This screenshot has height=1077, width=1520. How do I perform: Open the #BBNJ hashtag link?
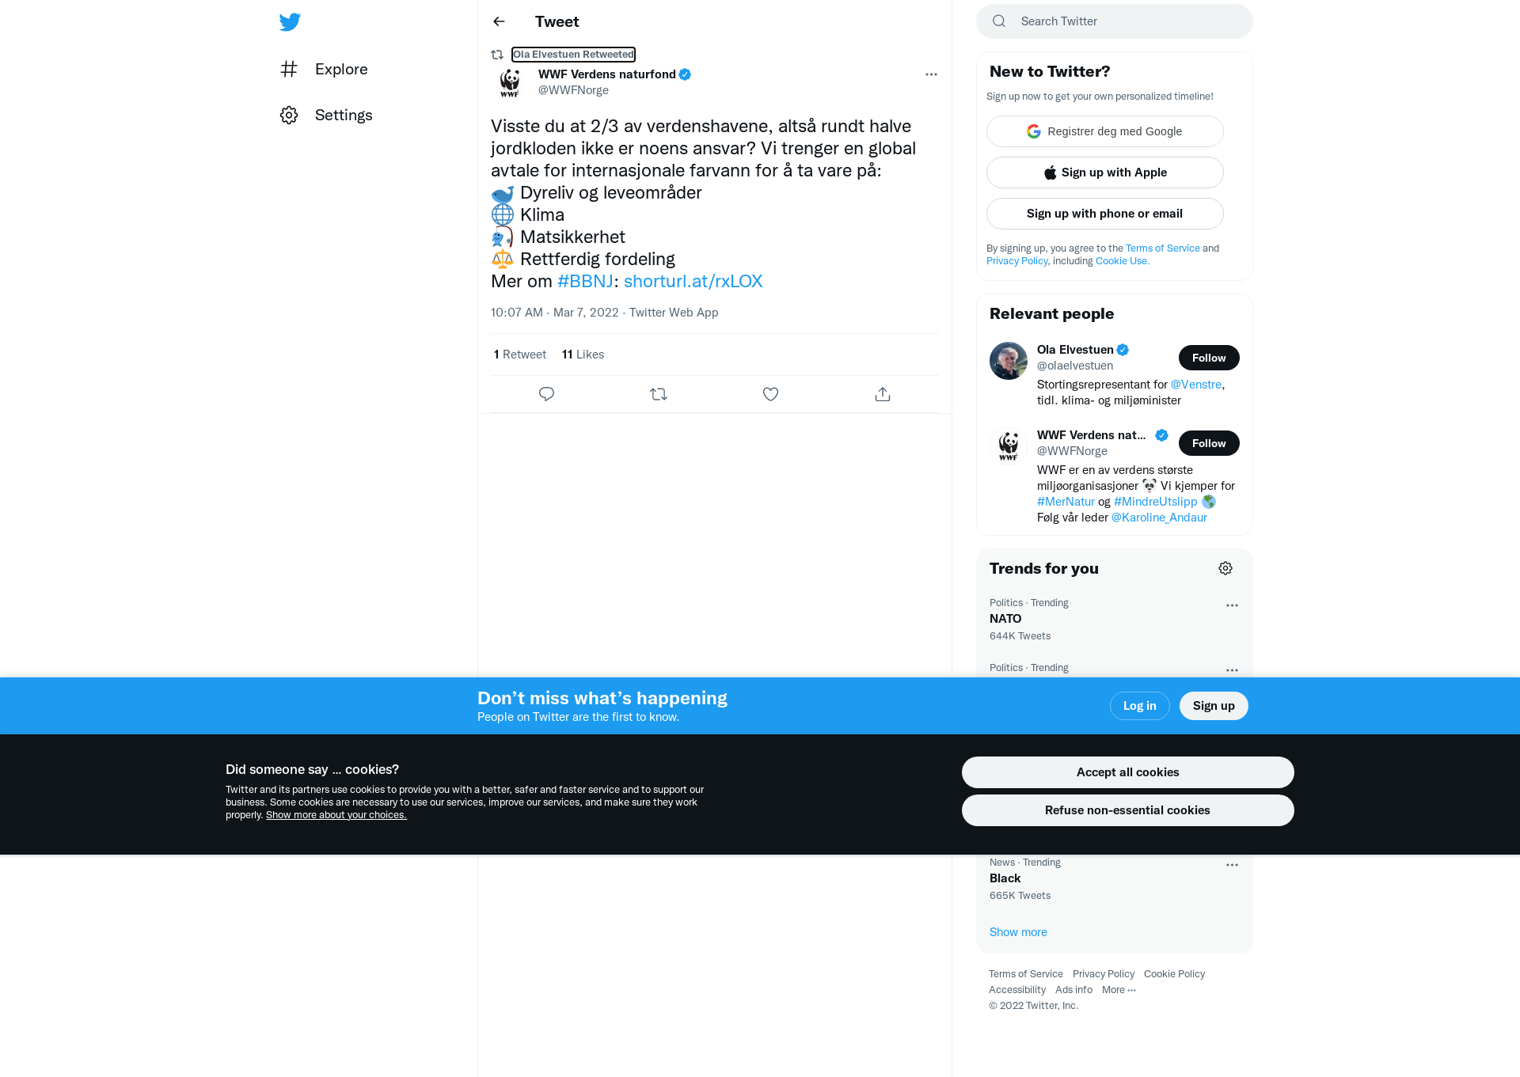(x=585, y=281)
